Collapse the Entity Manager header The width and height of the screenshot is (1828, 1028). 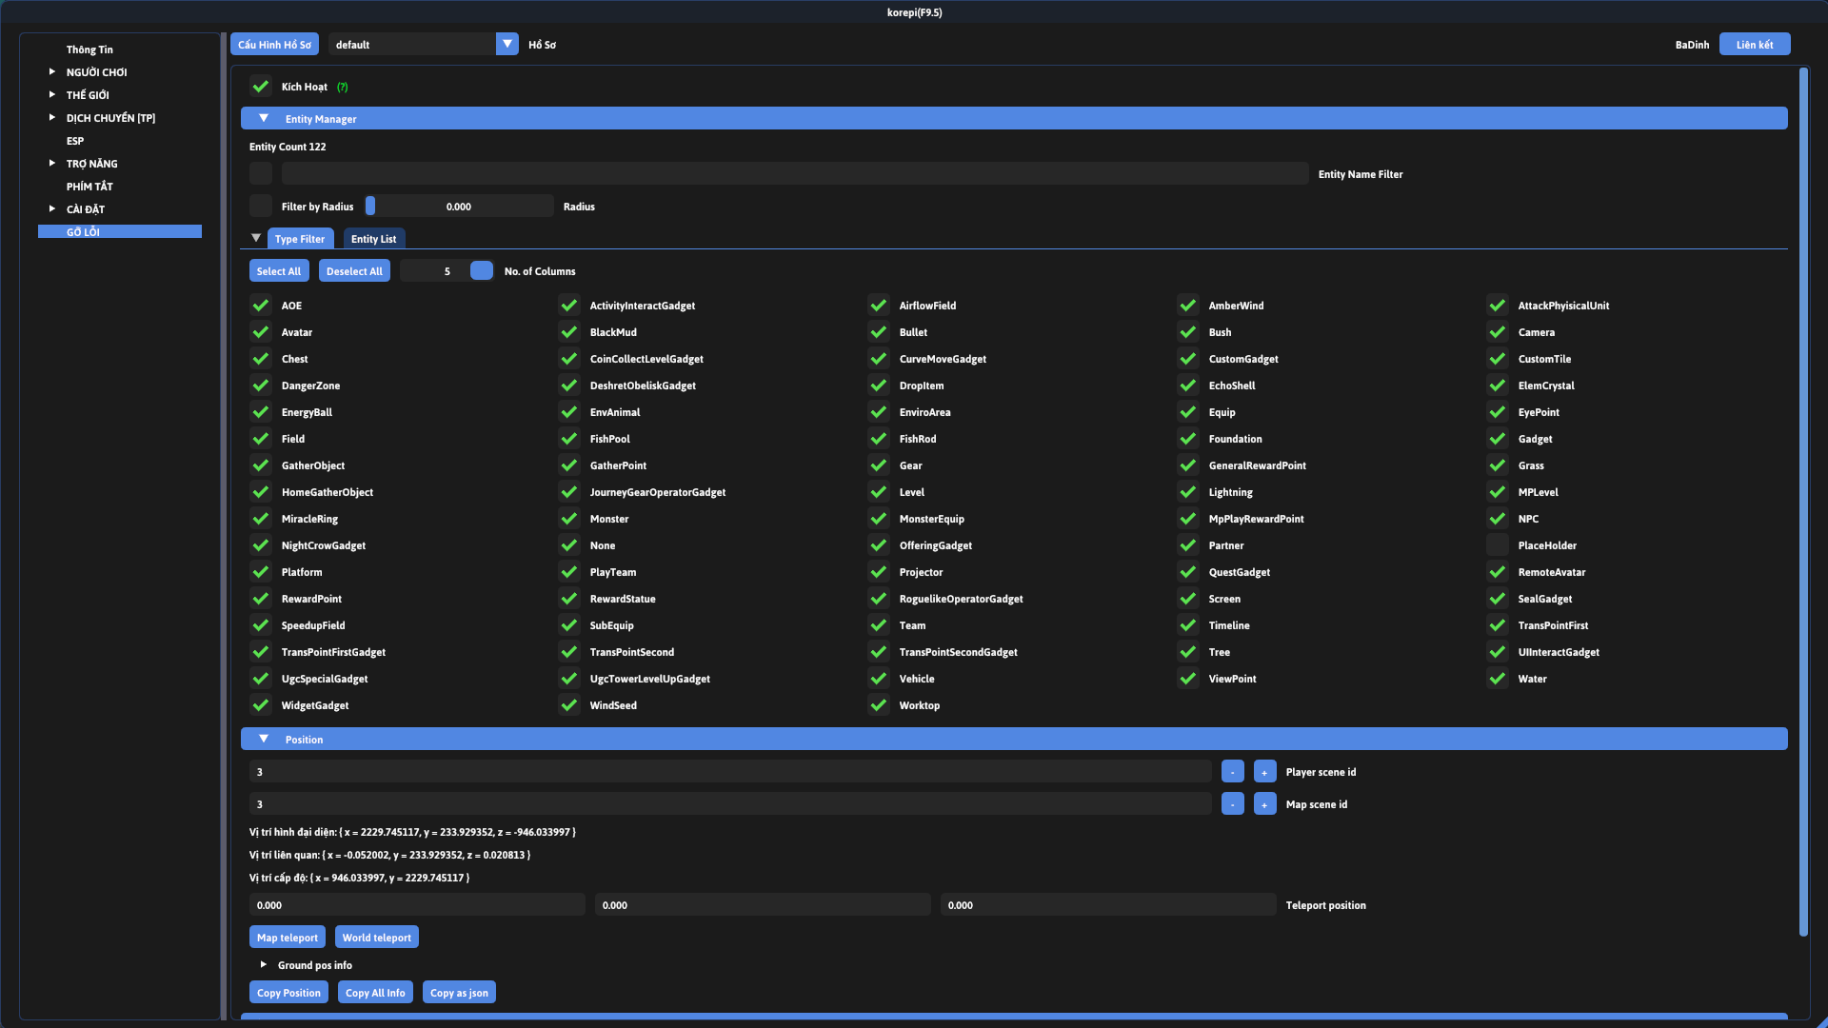tap(264, 118)
